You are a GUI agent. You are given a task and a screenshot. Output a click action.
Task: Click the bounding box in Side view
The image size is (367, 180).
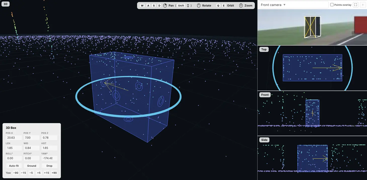312,158
